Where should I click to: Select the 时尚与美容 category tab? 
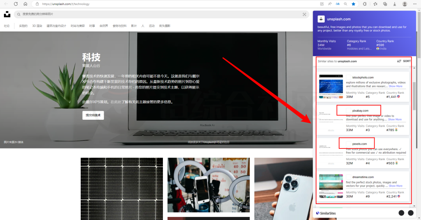pyautogui.click(x=78, y=26)
